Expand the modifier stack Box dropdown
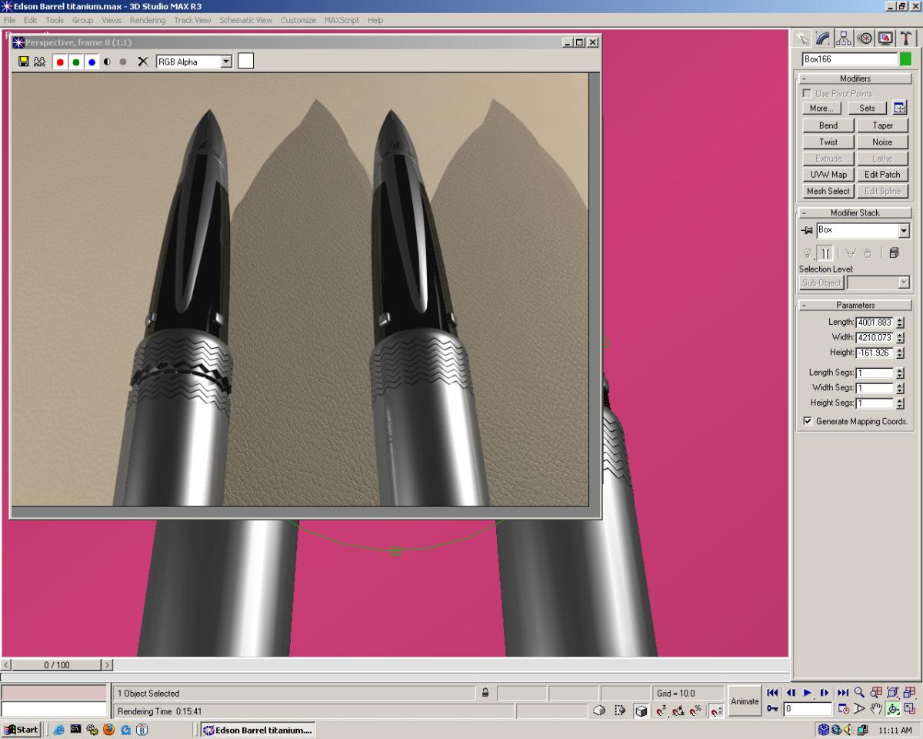Screen dimensions: 923x739 903,230
